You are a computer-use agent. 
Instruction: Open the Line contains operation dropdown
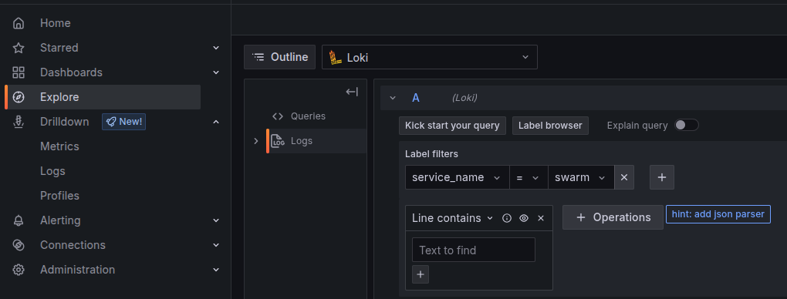[x=453, y=218]
